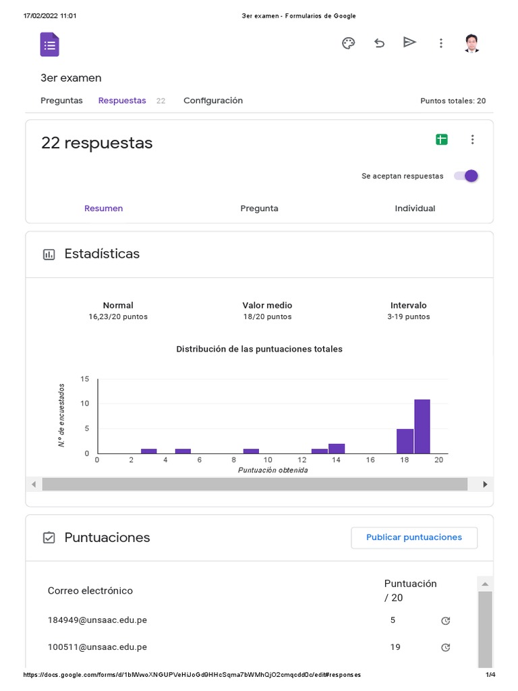This screenshot has width=518, height=691.
Task: Toggle 'Se aceptan respuestas' switch off
Action: tap(466, 176)
